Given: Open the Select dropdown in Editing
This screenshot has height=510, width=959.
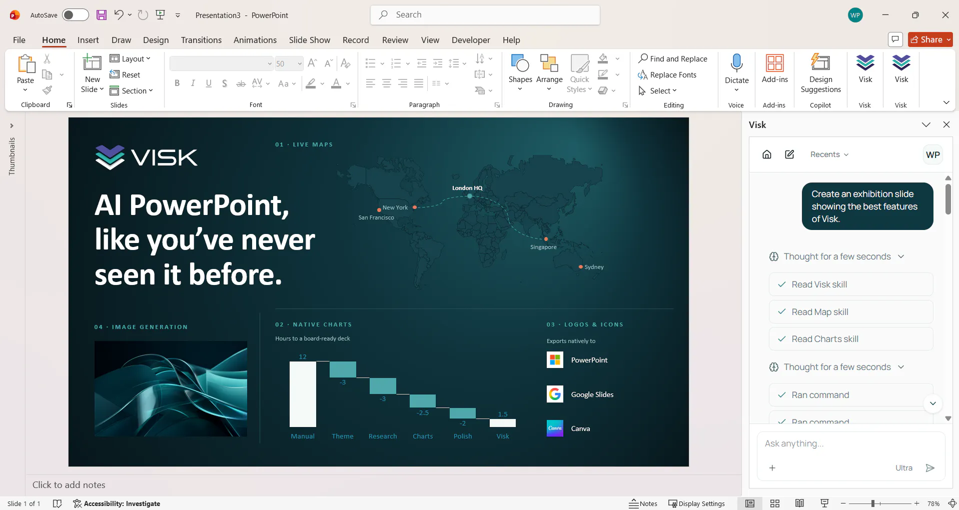Looking at the screenshot, I should (x=658, y=90).
